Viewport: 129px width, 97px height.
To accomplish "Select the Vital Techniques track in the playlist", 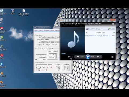I will coord(100,36).
